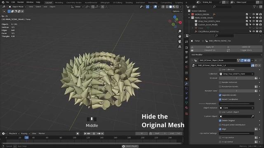Open the Render menu

pos(21,2)
